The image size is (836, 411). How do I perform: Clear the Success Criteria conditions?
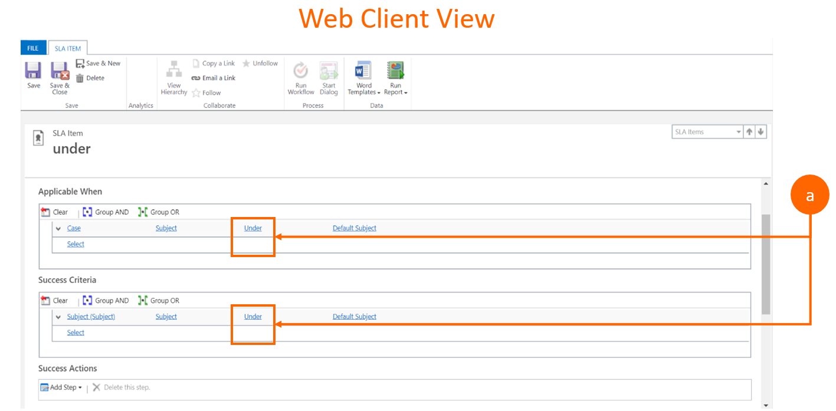[55, 301]
